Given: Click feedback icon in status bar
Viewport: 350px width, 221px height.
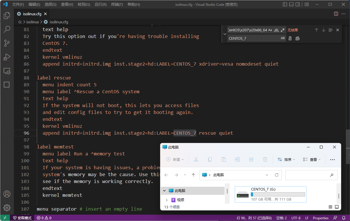Looking at the screenshot, I should tap(335, 218).
